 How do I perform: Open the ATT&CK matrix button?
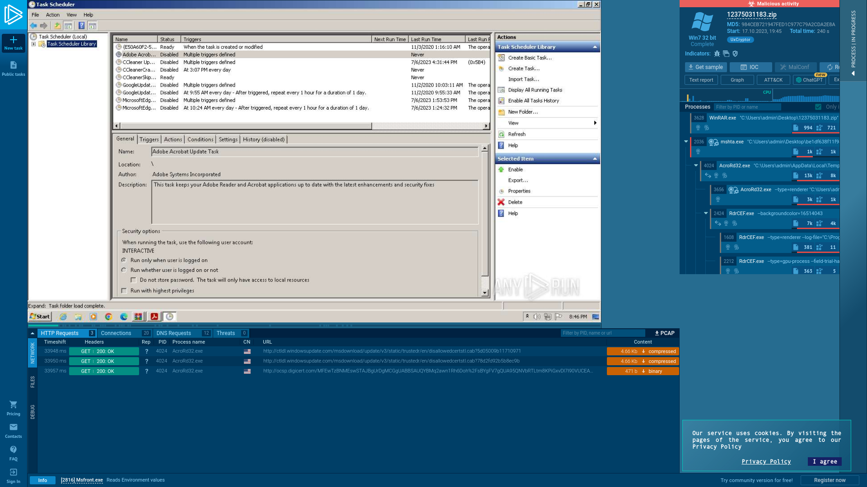click(x=773, y=80)
